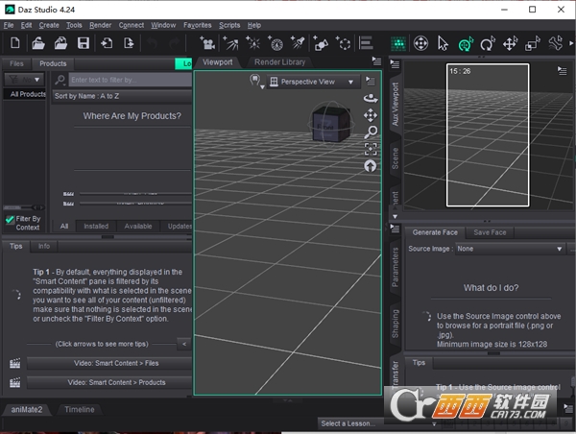The image size is (576, 434).
Task: Save the scene with the floppy disk icon
Action: point(84,43)
